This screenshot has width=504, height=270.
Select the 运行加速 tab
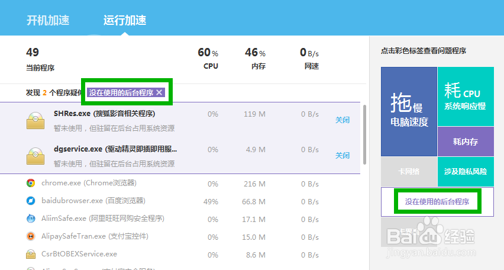pyautogui.click(x=125, y=20)
